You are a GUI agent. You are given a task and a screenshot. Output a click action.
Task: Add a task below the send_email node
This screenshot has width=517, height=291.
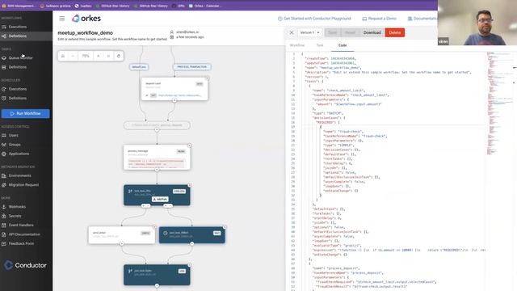click(122, 244)
